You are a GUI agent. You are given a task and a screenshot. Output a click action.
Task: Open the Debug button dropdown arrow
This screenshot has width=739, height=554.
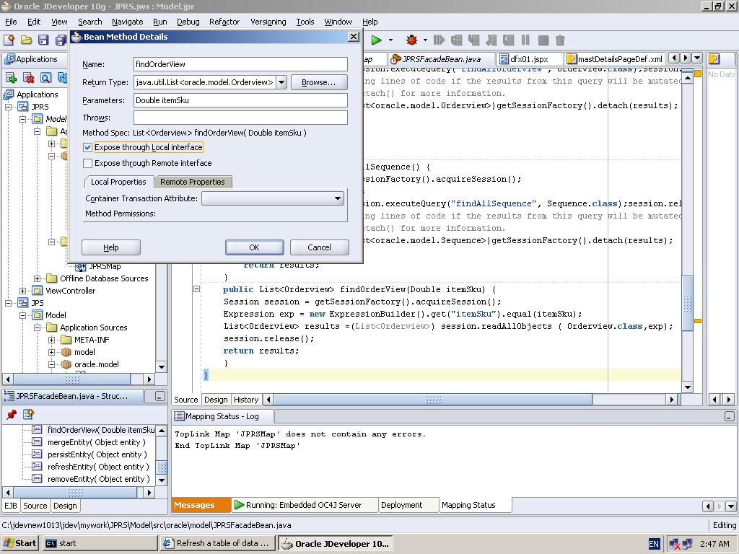click(425, 40)
